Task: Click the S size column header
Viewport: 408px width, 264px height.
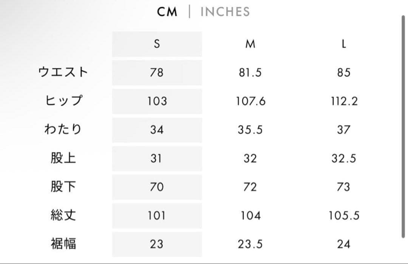Action: coord(157,44)
